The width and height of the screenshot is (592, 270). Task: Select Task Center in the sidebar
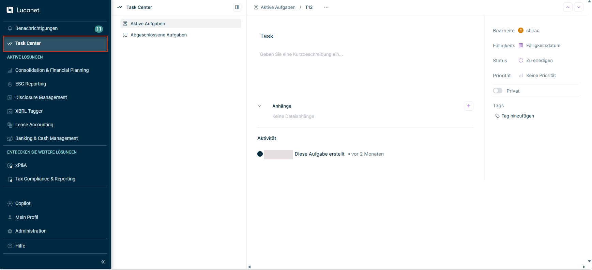tap(55, 44)
